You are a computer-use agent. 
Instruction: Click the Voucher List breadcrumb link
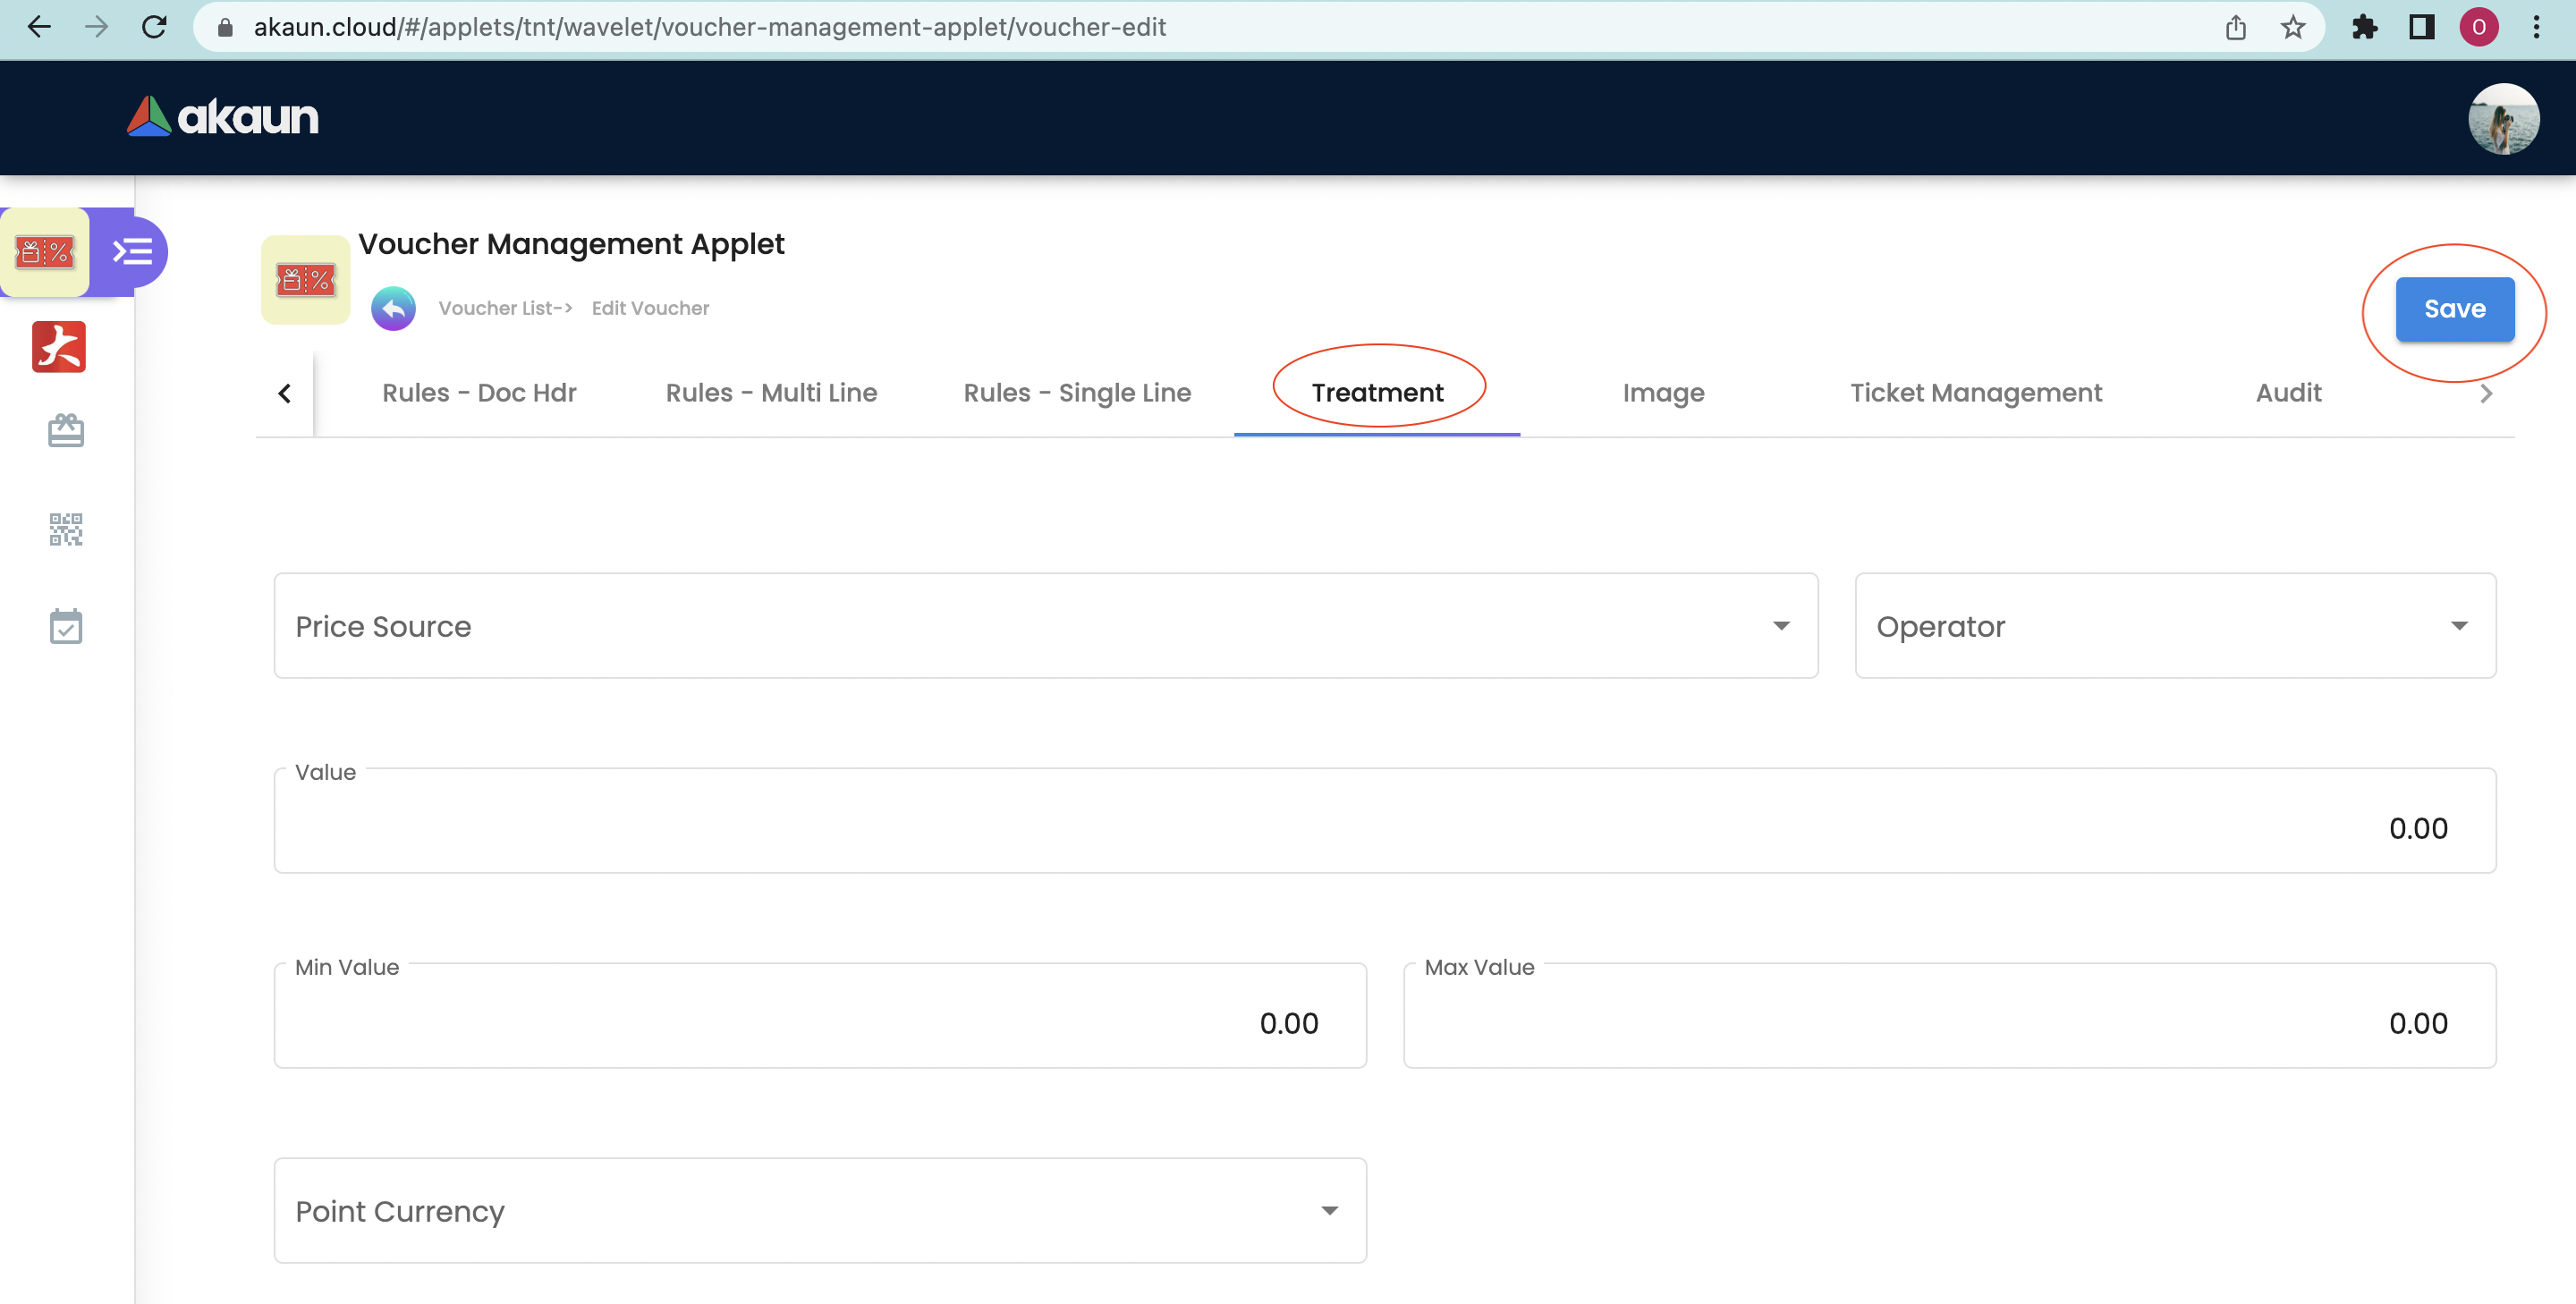(497, 308)
